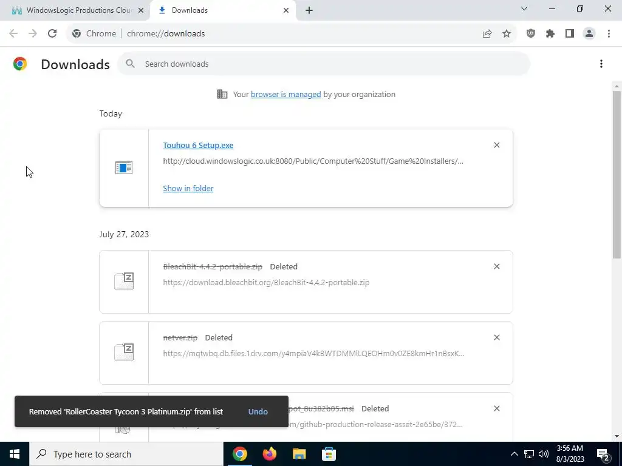Open the Touhou 6 Setup.exe link

pyautogui.click(x=198, y=146)
